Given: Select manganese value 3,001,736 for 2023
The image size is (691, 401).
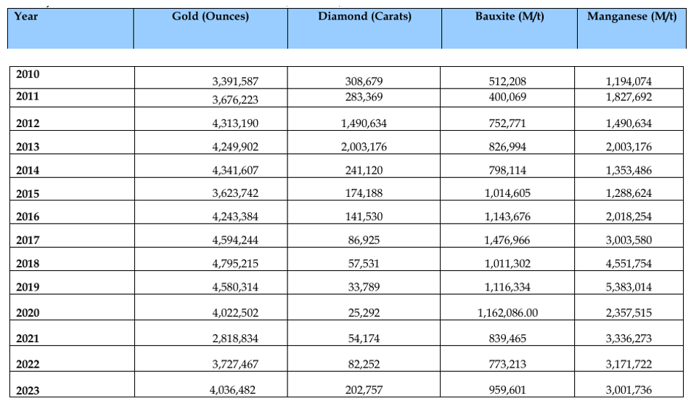Looking at the screenshot, I should (x=629, y=390).
